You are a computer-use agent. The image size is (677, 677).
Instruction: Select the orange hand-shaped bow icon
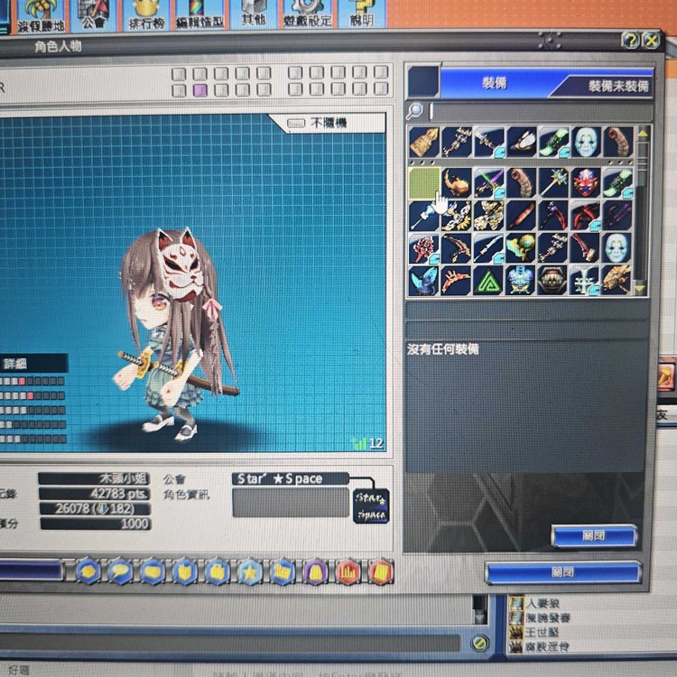(x=456, y=281)
